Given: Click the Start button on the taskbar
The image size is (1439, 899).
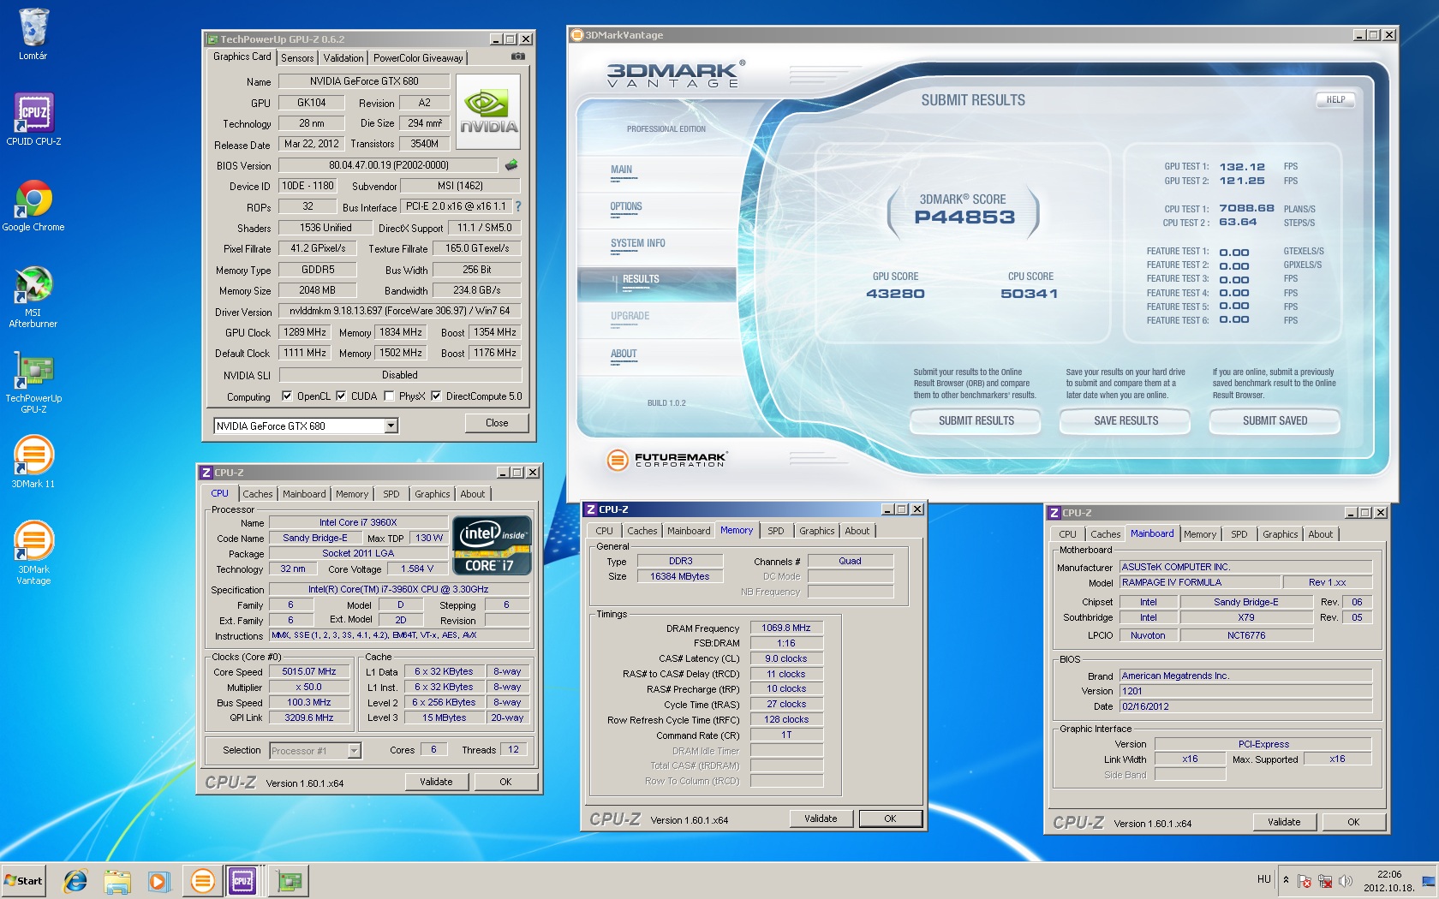Looking at the screenshot, I should pyautogui.click(x=23, y=880).
